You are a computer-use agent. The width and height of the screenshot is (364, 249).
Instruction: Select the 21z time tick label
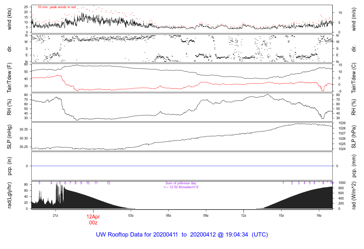point(56,215)
